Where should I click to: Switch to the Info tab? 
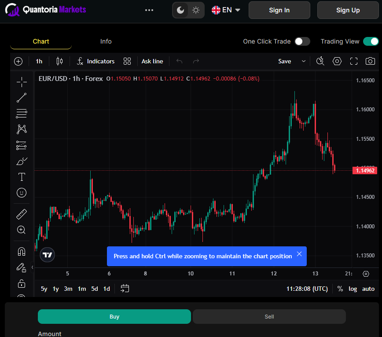[106, 41]
